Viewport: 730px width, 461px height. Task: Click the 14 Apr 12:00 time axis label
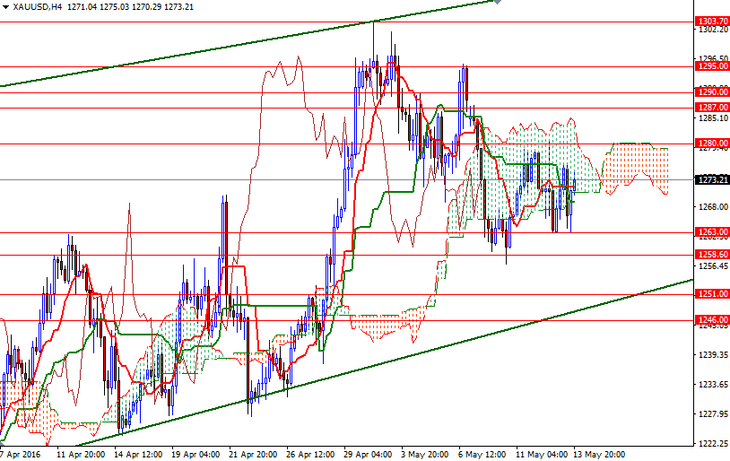pos(138,454)
